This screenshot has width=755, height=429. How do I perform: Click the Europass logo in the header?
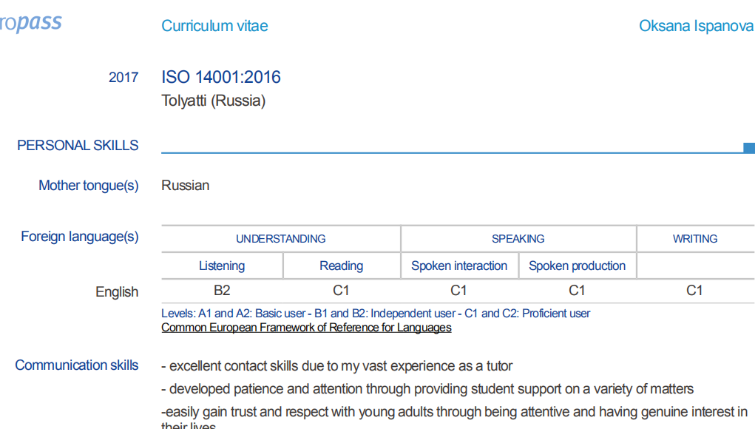(31, 24)
